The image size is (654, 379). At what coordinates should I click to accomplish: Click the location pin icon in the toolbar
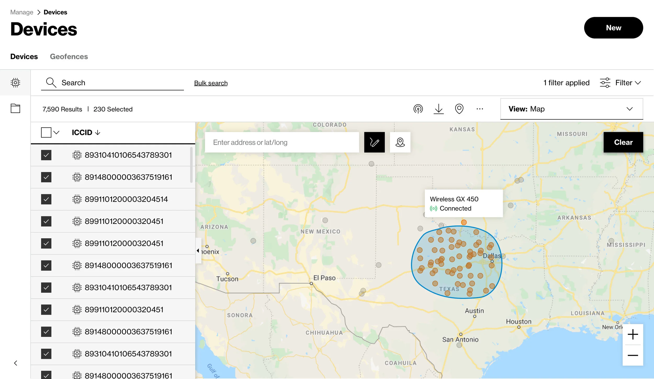click(459, 109)
